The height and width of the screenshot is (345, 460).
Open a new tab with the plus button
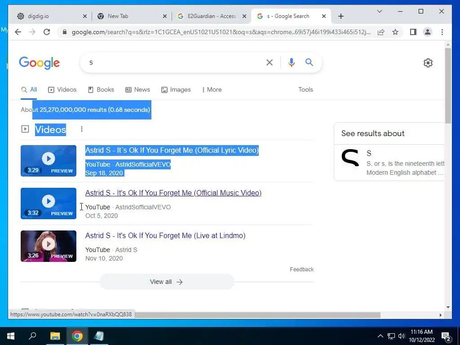click(341, 17)
